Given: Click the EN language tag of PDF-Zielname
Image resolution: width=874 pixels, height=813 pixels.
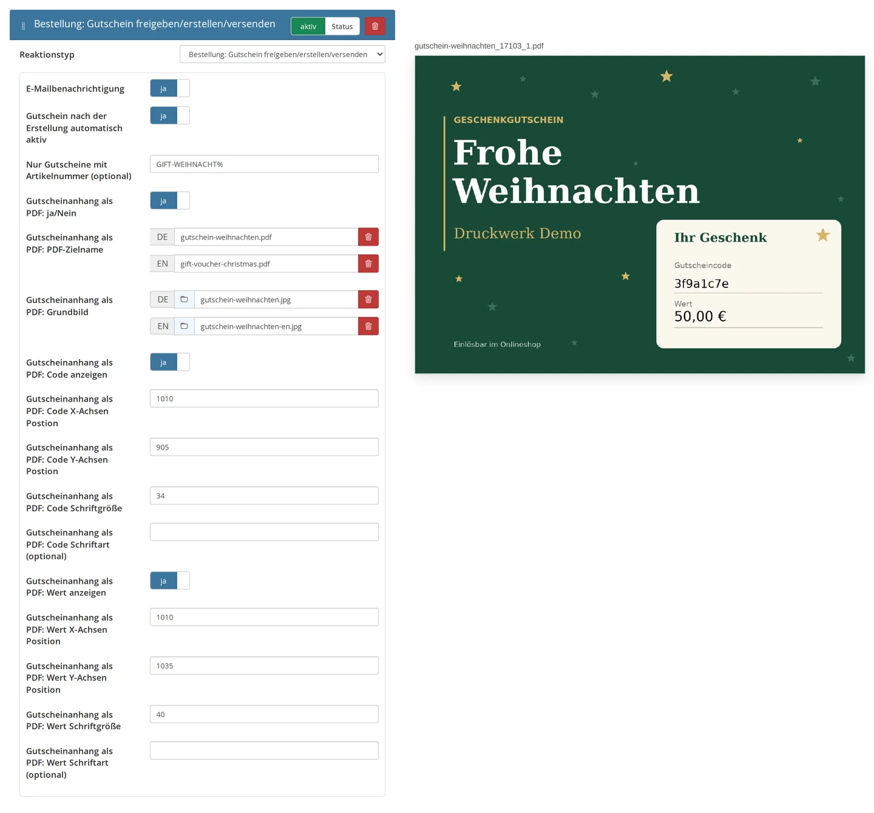Looking at the screenshot, I should 162,264.
